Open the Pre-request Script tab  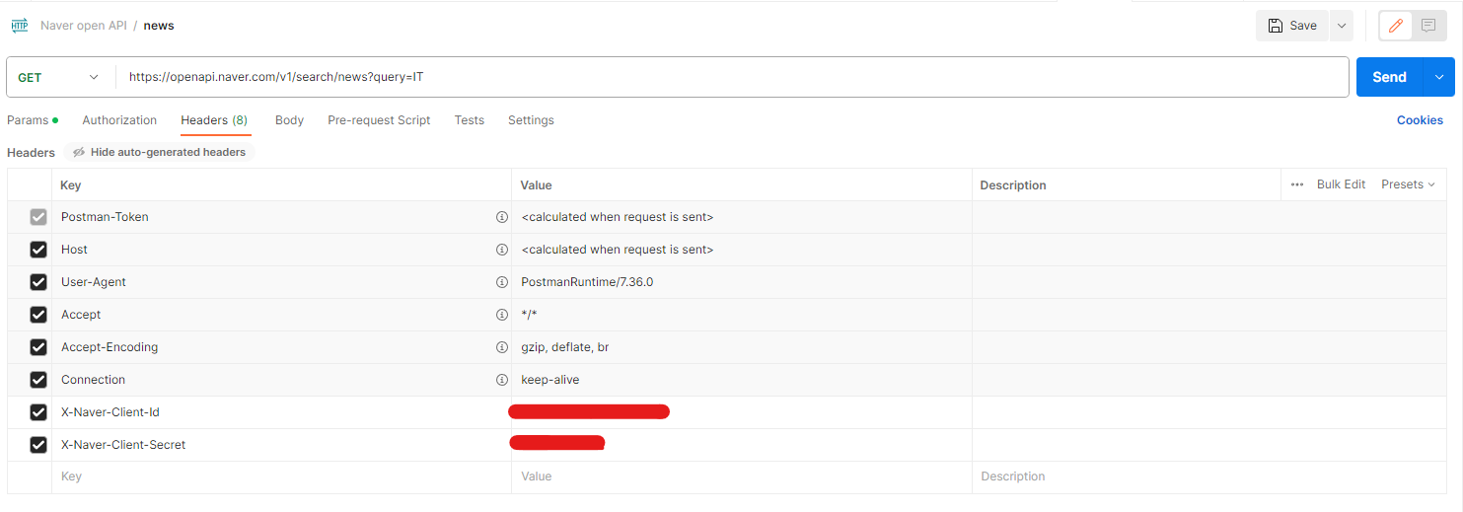[379, 120]
